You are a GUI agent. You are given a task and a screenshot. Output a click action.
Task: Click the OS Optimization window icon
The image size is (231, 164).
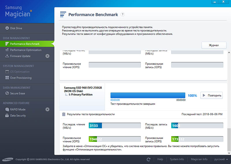7,72
